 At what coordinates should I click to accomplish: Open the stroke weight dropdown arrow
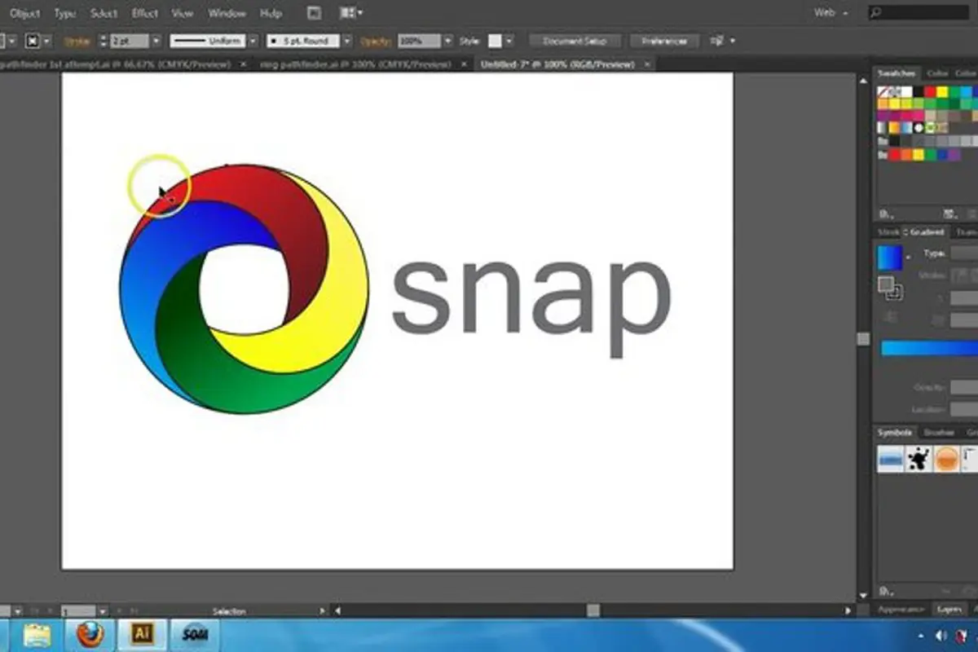(156, 41)
